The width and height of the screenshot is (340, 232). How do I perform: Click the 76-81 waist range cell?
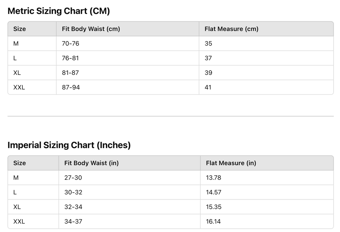(x=70, y=58)
